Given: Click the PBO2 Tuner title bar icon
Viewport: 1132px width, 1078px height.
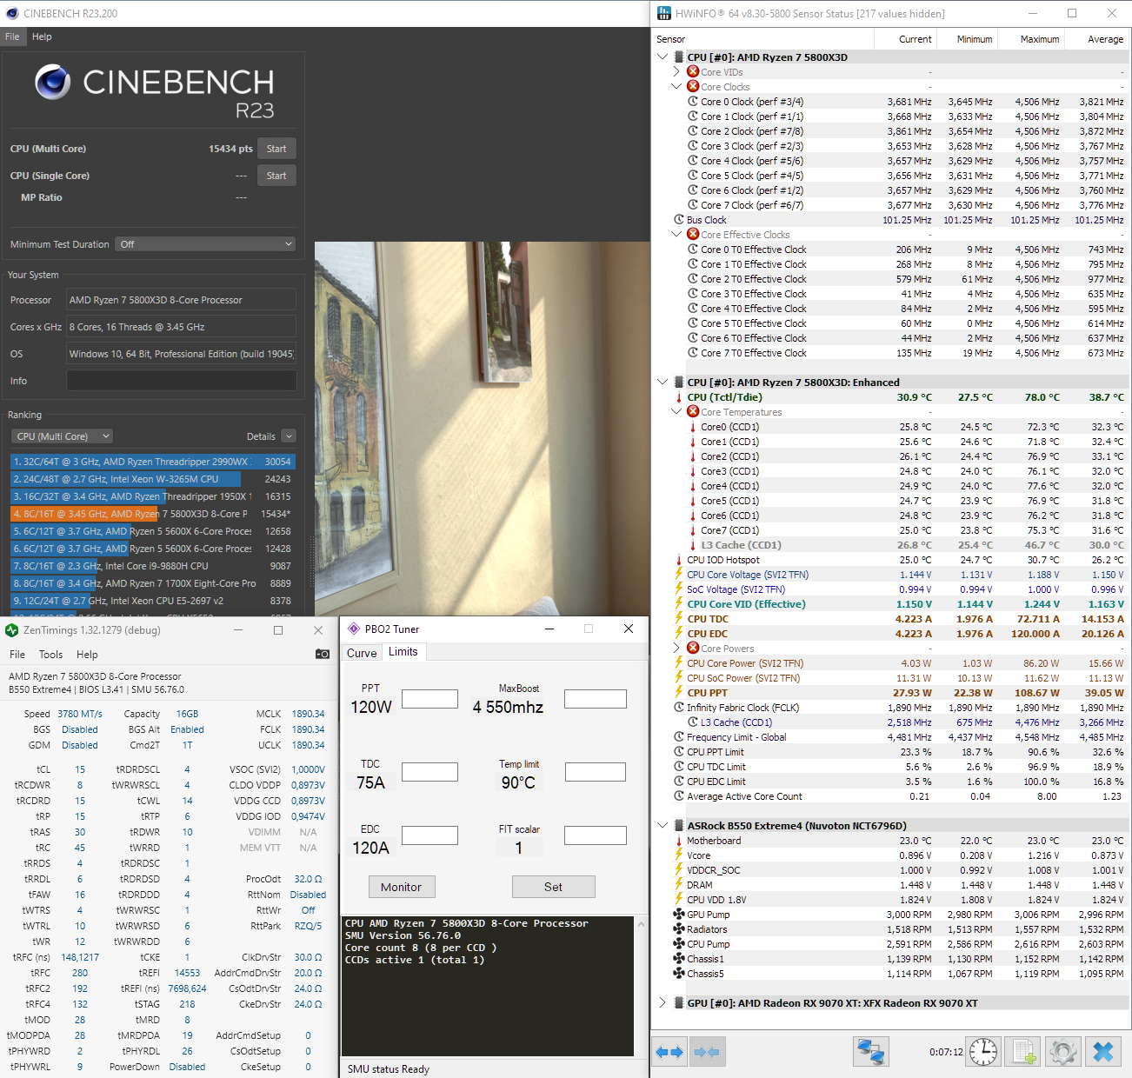Looking at the screenshot, I should [x=354, y=629].
